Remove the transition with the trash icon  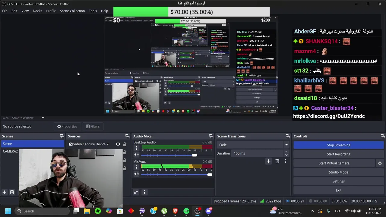click(x=277, y=161)
